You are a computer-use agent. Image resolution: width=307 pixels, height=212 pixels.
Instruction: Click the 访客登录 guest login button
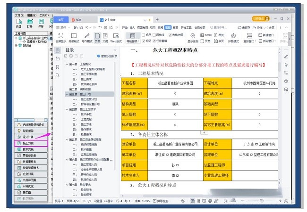[x=261, y=18]
